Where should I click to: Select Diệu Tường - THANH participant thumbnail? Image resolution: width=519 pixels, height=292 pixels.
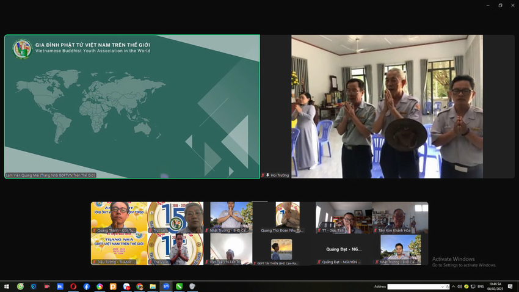(119, 249)
